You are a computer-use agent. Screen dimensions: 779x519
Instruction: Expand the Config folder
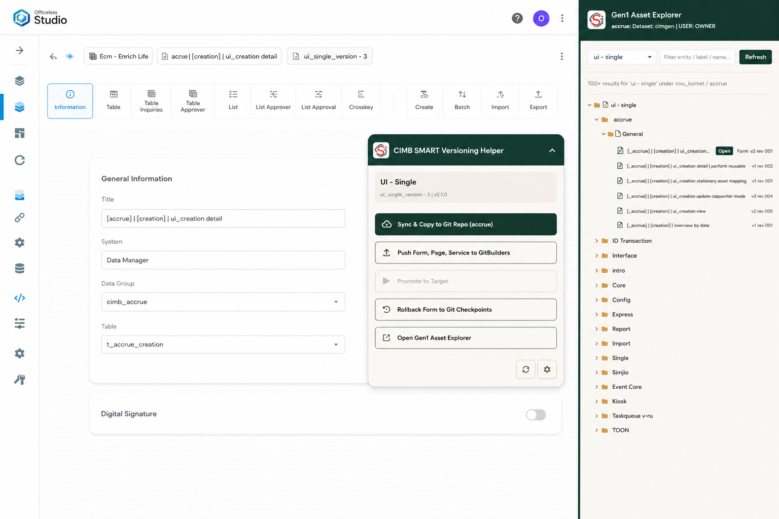[x=596, y=300]
